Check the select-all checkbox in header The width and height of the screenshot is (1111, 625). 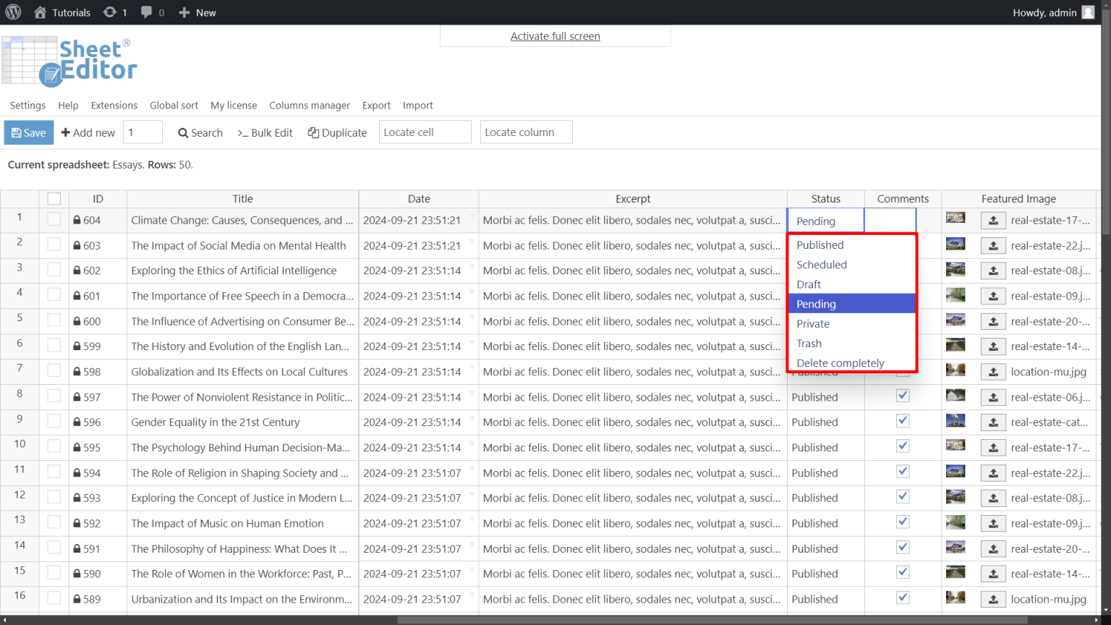click(54, 198)
